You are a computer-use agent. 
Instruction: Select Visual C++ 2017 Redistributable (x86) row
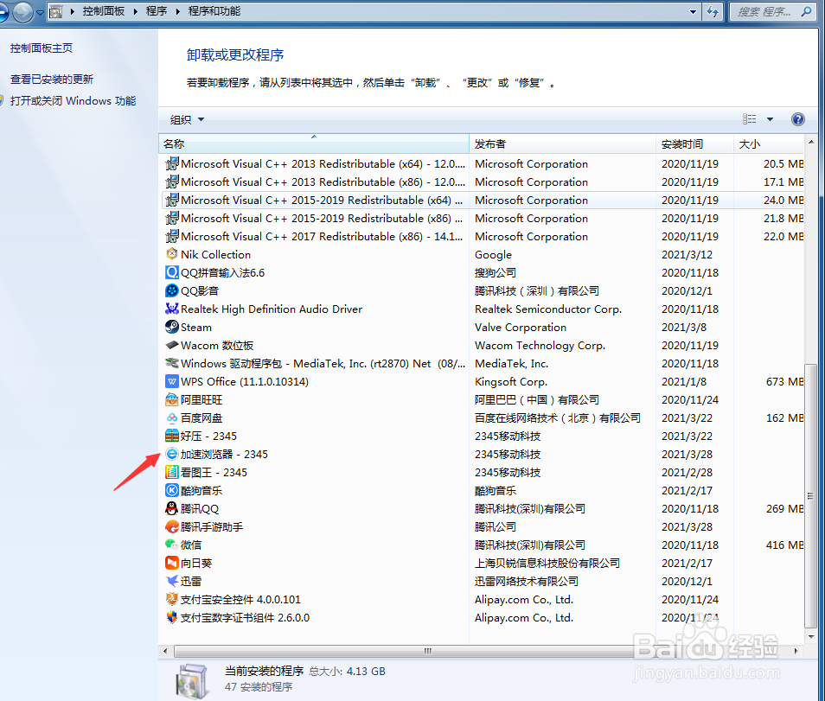click(x=482, y=236)
